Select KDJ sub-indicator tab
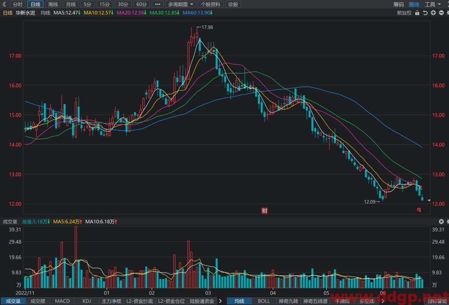This screenshot has width=449, height=305. click(87, 301)
